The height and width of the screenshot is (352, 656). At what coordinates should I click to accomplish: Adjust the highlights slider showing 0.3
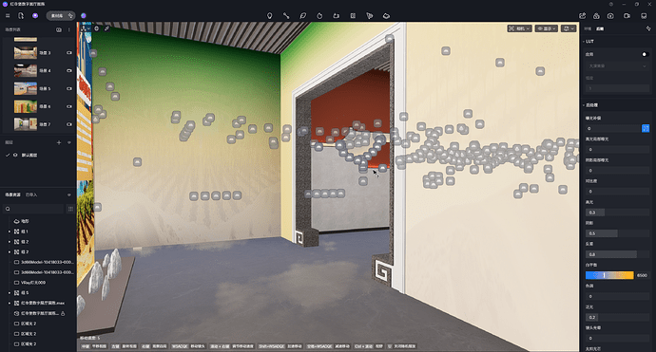[617, 213]
